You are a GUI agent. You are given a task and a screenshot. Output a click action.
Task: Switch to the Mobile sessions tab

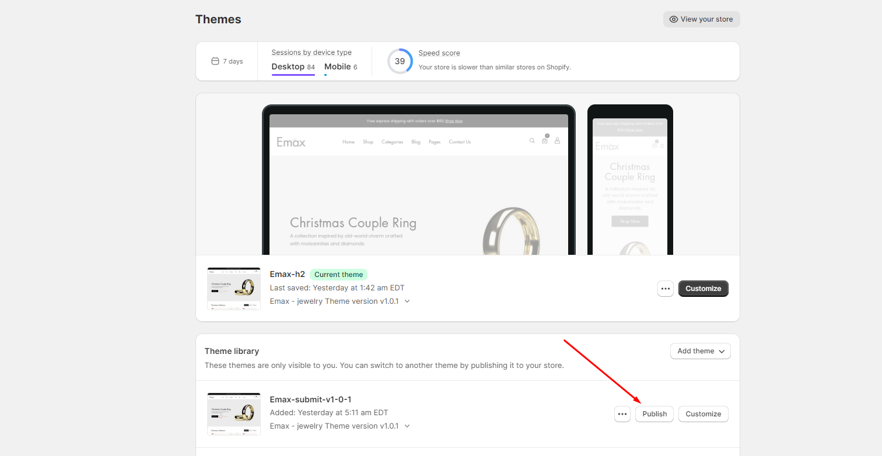[x=341, y=67]
